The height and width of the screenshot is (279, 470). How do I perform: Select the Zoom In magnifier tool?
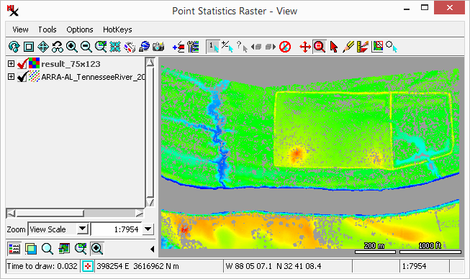tap(72, 47)
